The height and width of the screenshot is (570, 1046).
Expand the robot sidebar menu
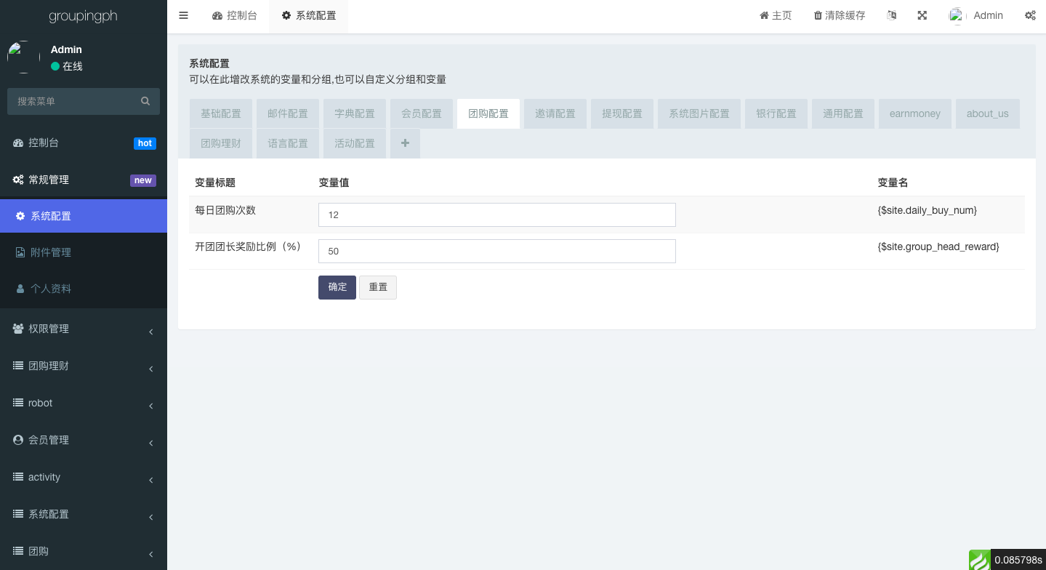pos(83,403)
